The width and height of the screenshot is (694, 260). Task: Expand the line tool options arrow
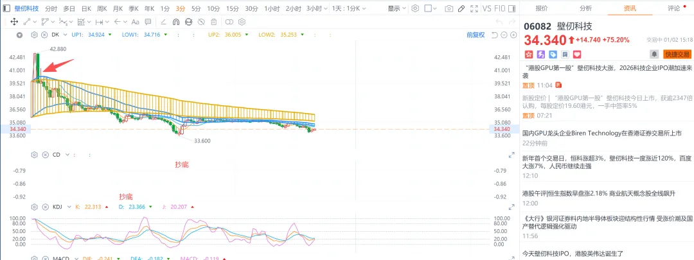(34, 21)
